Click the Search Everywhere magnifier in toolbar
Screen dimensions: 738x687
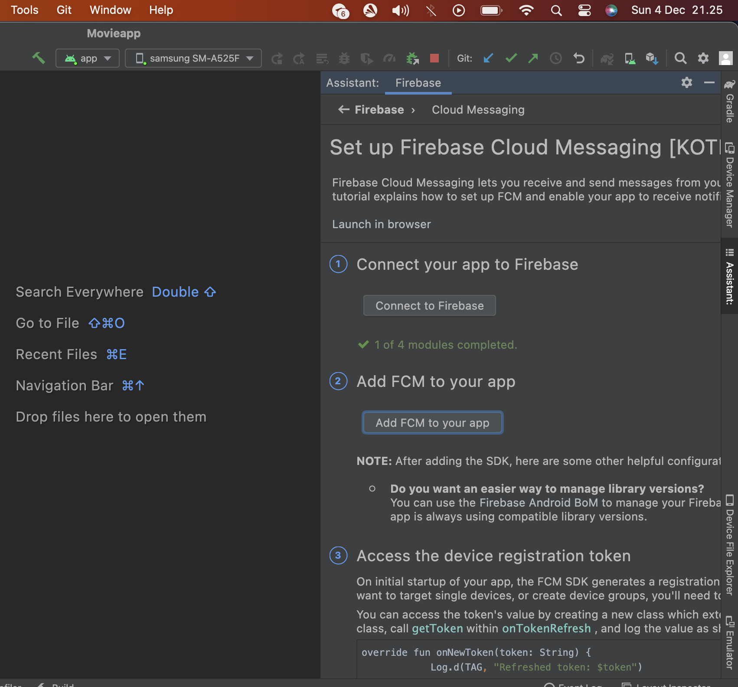pyautogui.click(x=681, y=59)
